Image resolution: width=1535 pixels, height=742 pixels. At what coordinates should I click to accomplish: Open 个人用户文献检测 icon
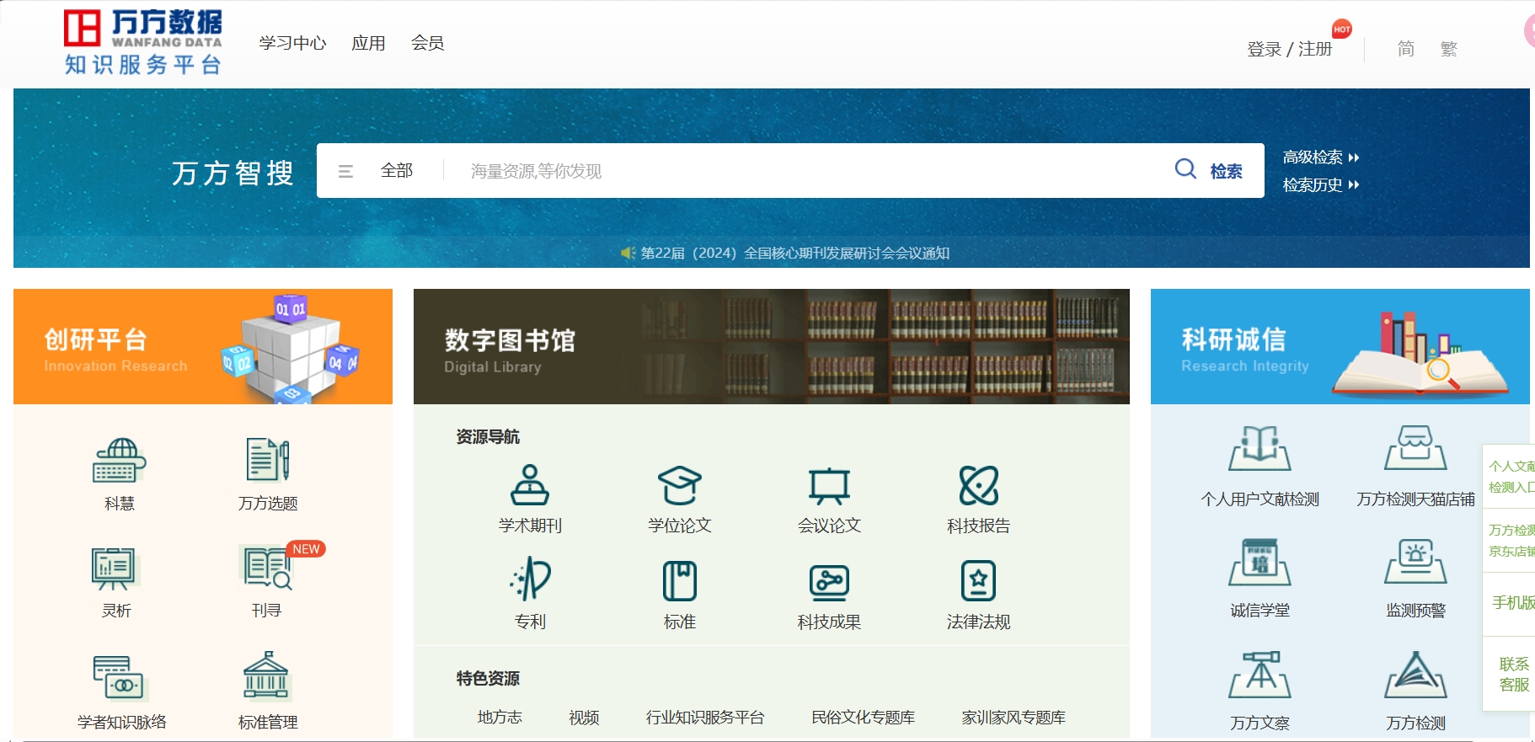point(1260,448)
